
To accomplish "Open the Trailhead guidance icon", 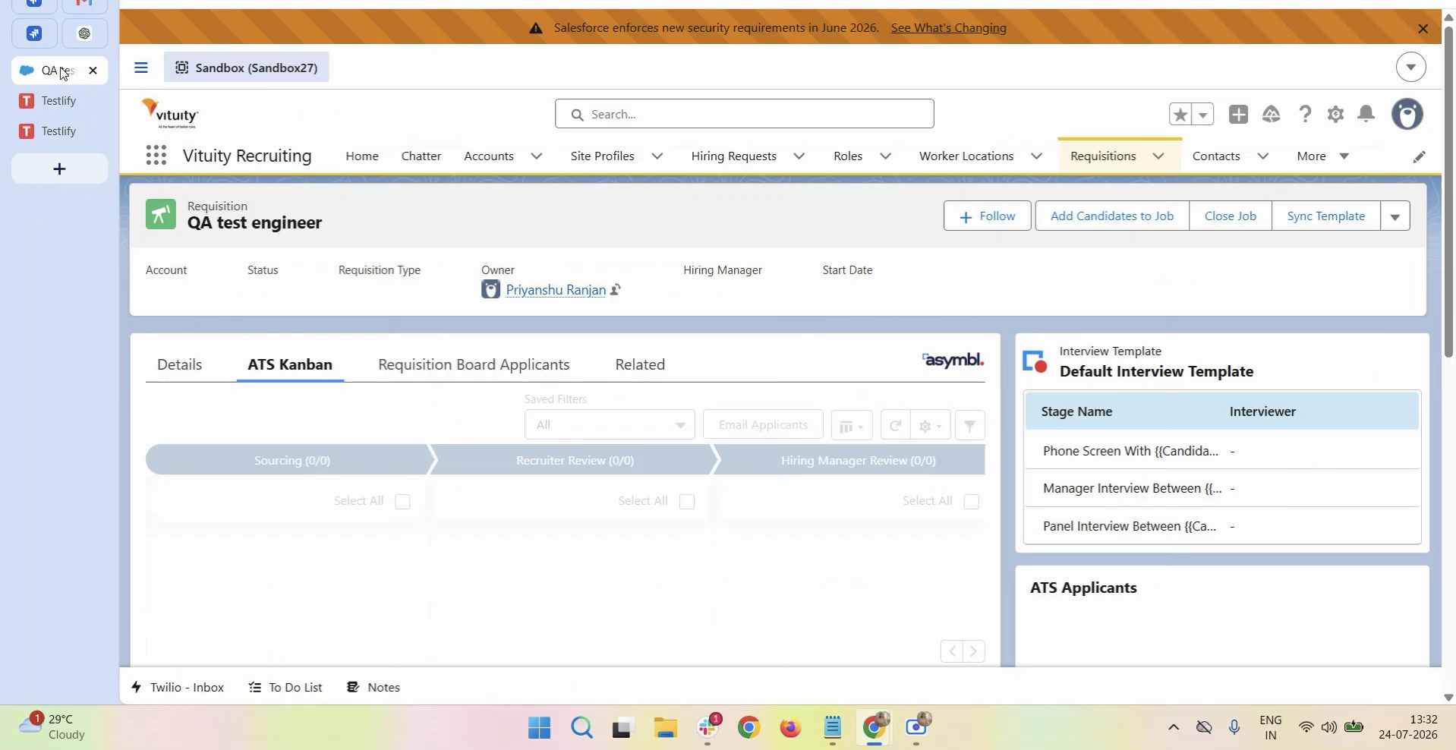I will [1272, 114].
